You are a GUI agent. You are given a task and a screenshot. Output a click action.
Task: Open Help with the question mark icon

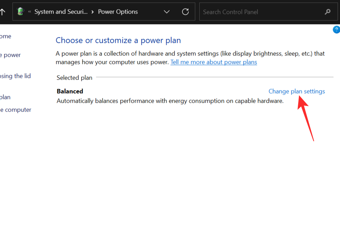(x=336, y=30)
